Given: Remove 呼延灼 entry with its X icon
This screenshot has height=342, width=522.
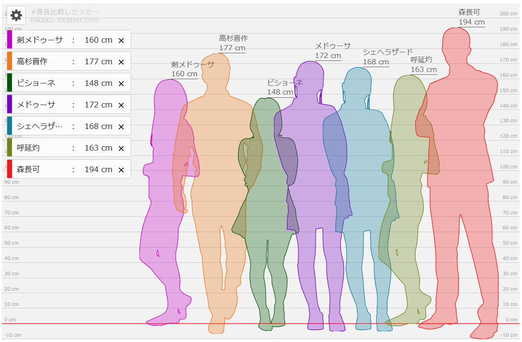Looking at the screenshot, I should (121, 148).
